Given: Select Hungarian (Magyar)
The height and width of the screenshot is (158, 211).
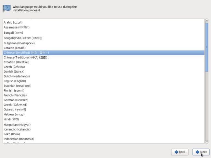Looking at the screenshot, I should [x=104, y=125].
